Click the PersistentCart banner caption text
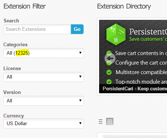167x138 pixels. (x=135, y=88)
